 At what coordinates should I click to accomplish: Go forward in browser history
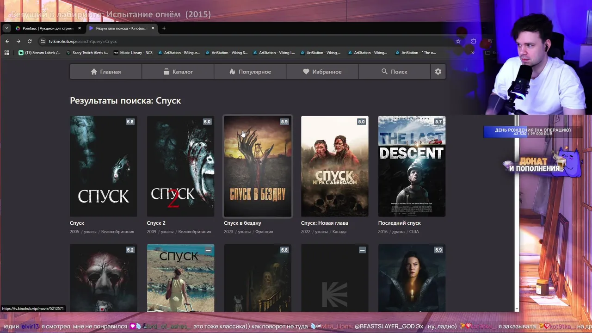[18, 41]
